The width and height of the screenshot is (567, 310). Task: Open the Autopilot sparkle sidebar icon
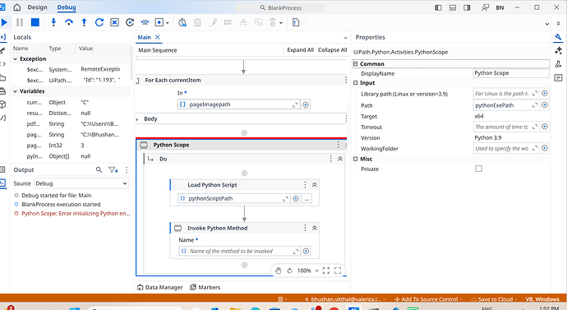pyautogui.click(x=558, y=50)
